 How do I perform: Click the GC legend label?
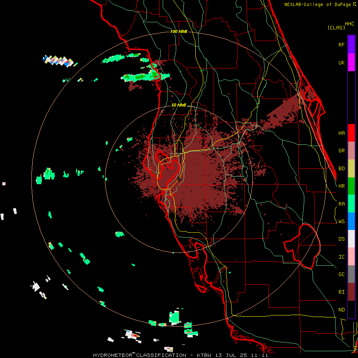click(x=341, y=274)
